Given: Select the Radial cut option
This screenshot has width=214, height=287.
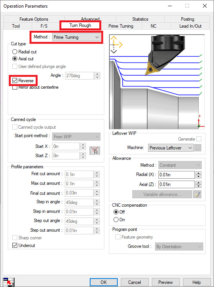Looking at the screenshot, I should coord(15,52).
